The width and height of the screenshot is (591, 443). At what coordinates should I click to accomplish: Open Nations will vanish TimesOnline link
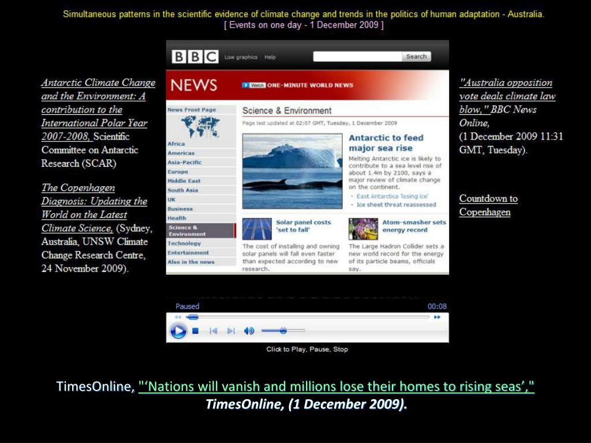(x=336, y=386)
